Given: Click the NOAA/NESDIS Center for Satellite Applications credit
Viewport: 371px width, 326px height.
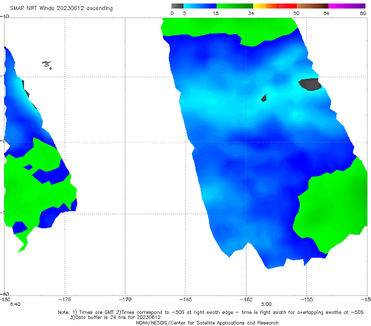Looking at the screenshot, I should coord(207,323).
